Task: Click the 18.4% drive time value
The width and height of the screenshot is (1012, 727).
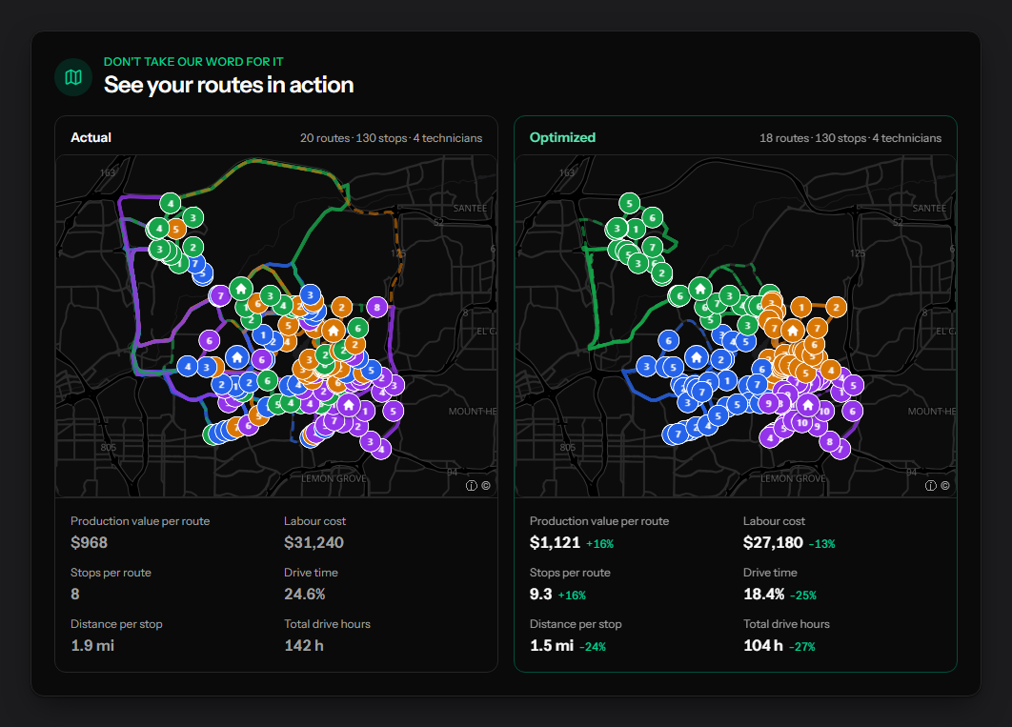Action: [764, 595]
